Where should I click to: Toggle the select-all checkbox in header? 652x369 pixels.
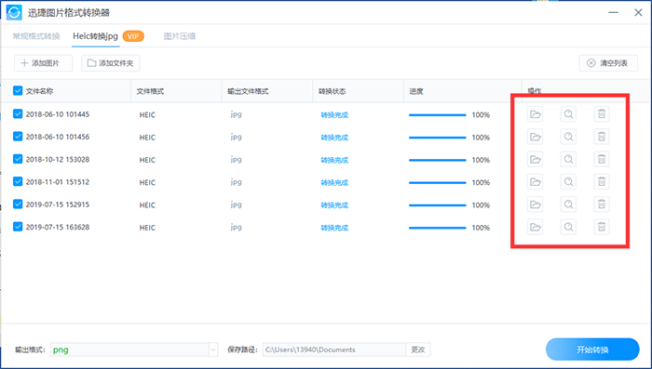point(18,90)
